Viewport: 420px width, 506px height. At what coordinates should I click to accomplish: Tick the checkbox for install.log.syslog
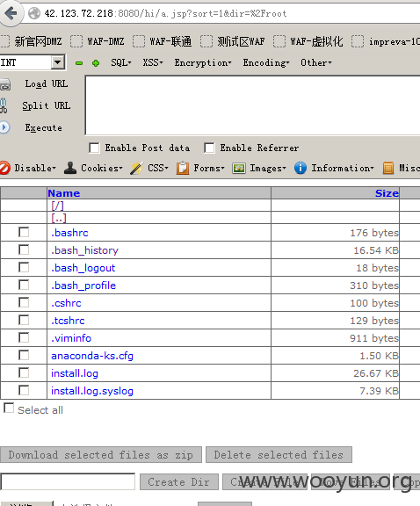point(24,390)
